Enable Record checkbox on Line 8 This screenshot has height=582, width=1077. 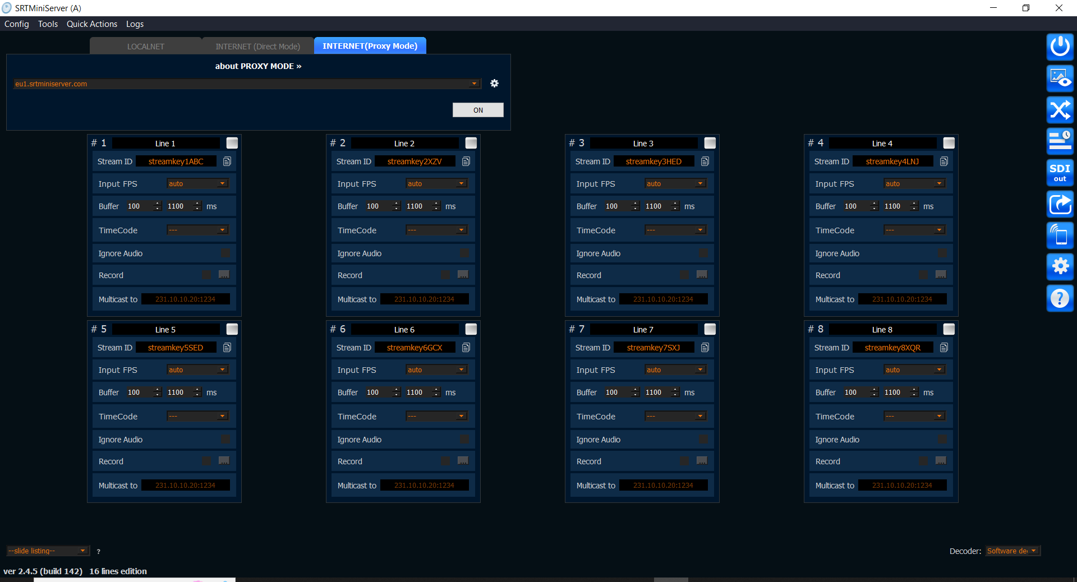click(x=923, y=460)
